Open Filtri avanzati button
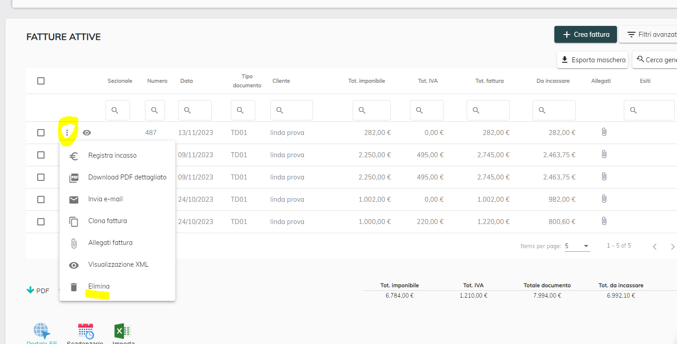This screenshot has width=677, height=344. pyautogui.click(x=648, y=35)
